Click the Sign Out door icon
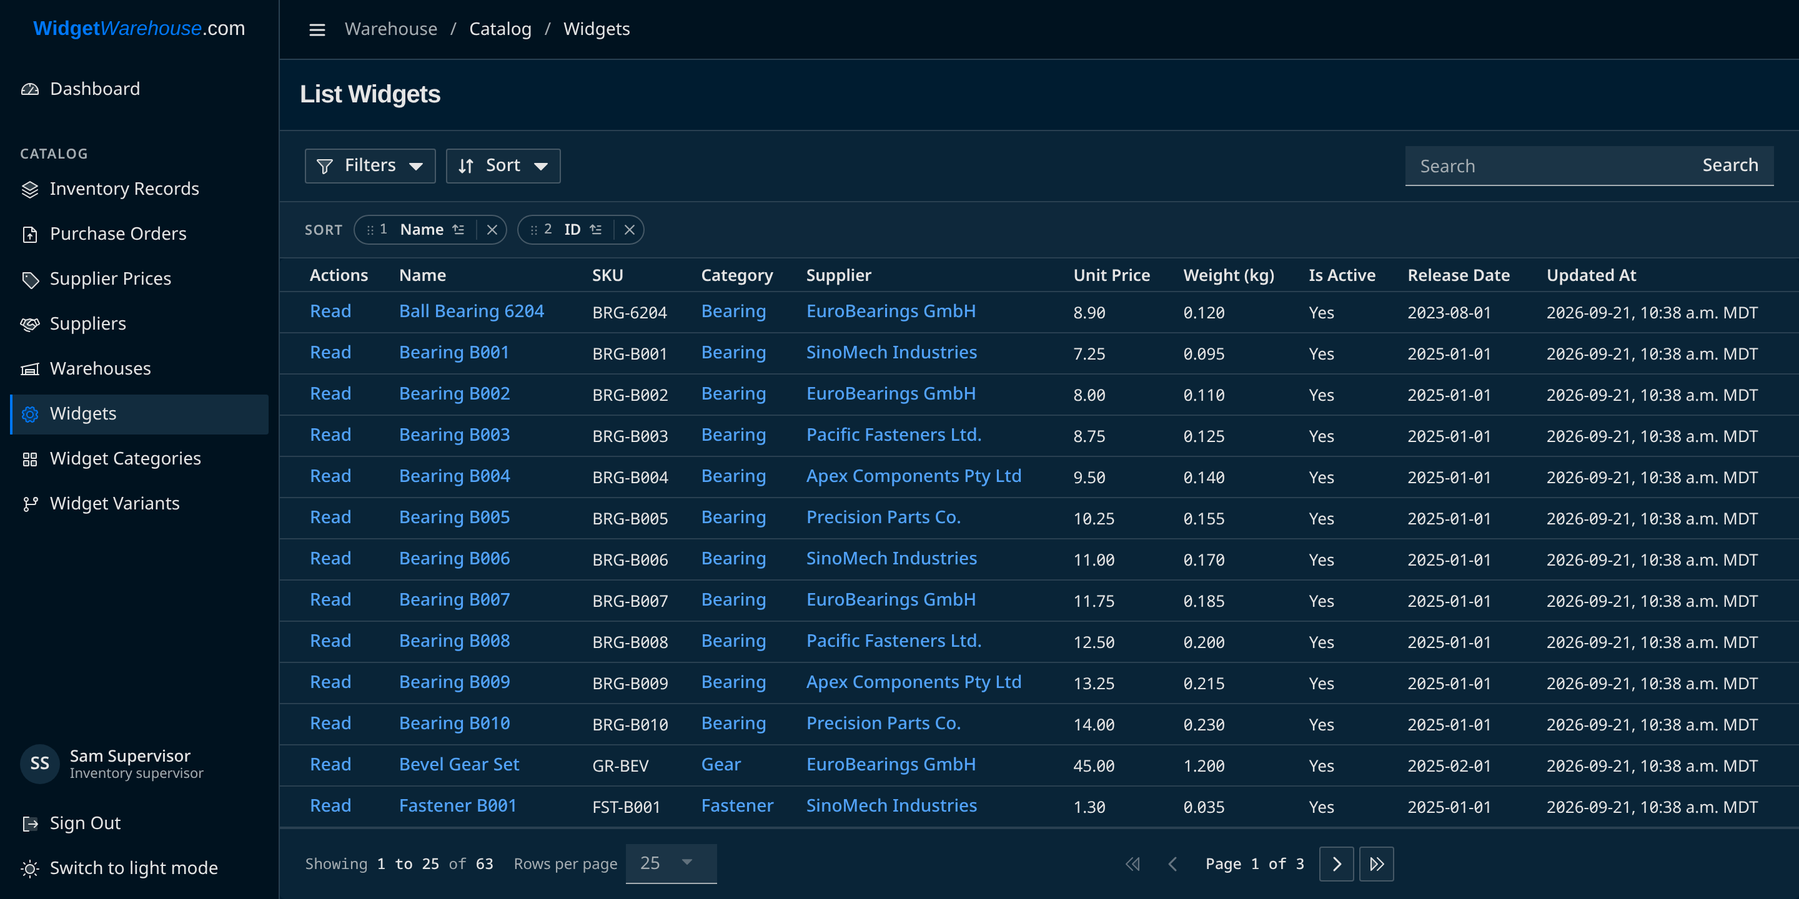1799x899 pixels. tap(29, 823)
